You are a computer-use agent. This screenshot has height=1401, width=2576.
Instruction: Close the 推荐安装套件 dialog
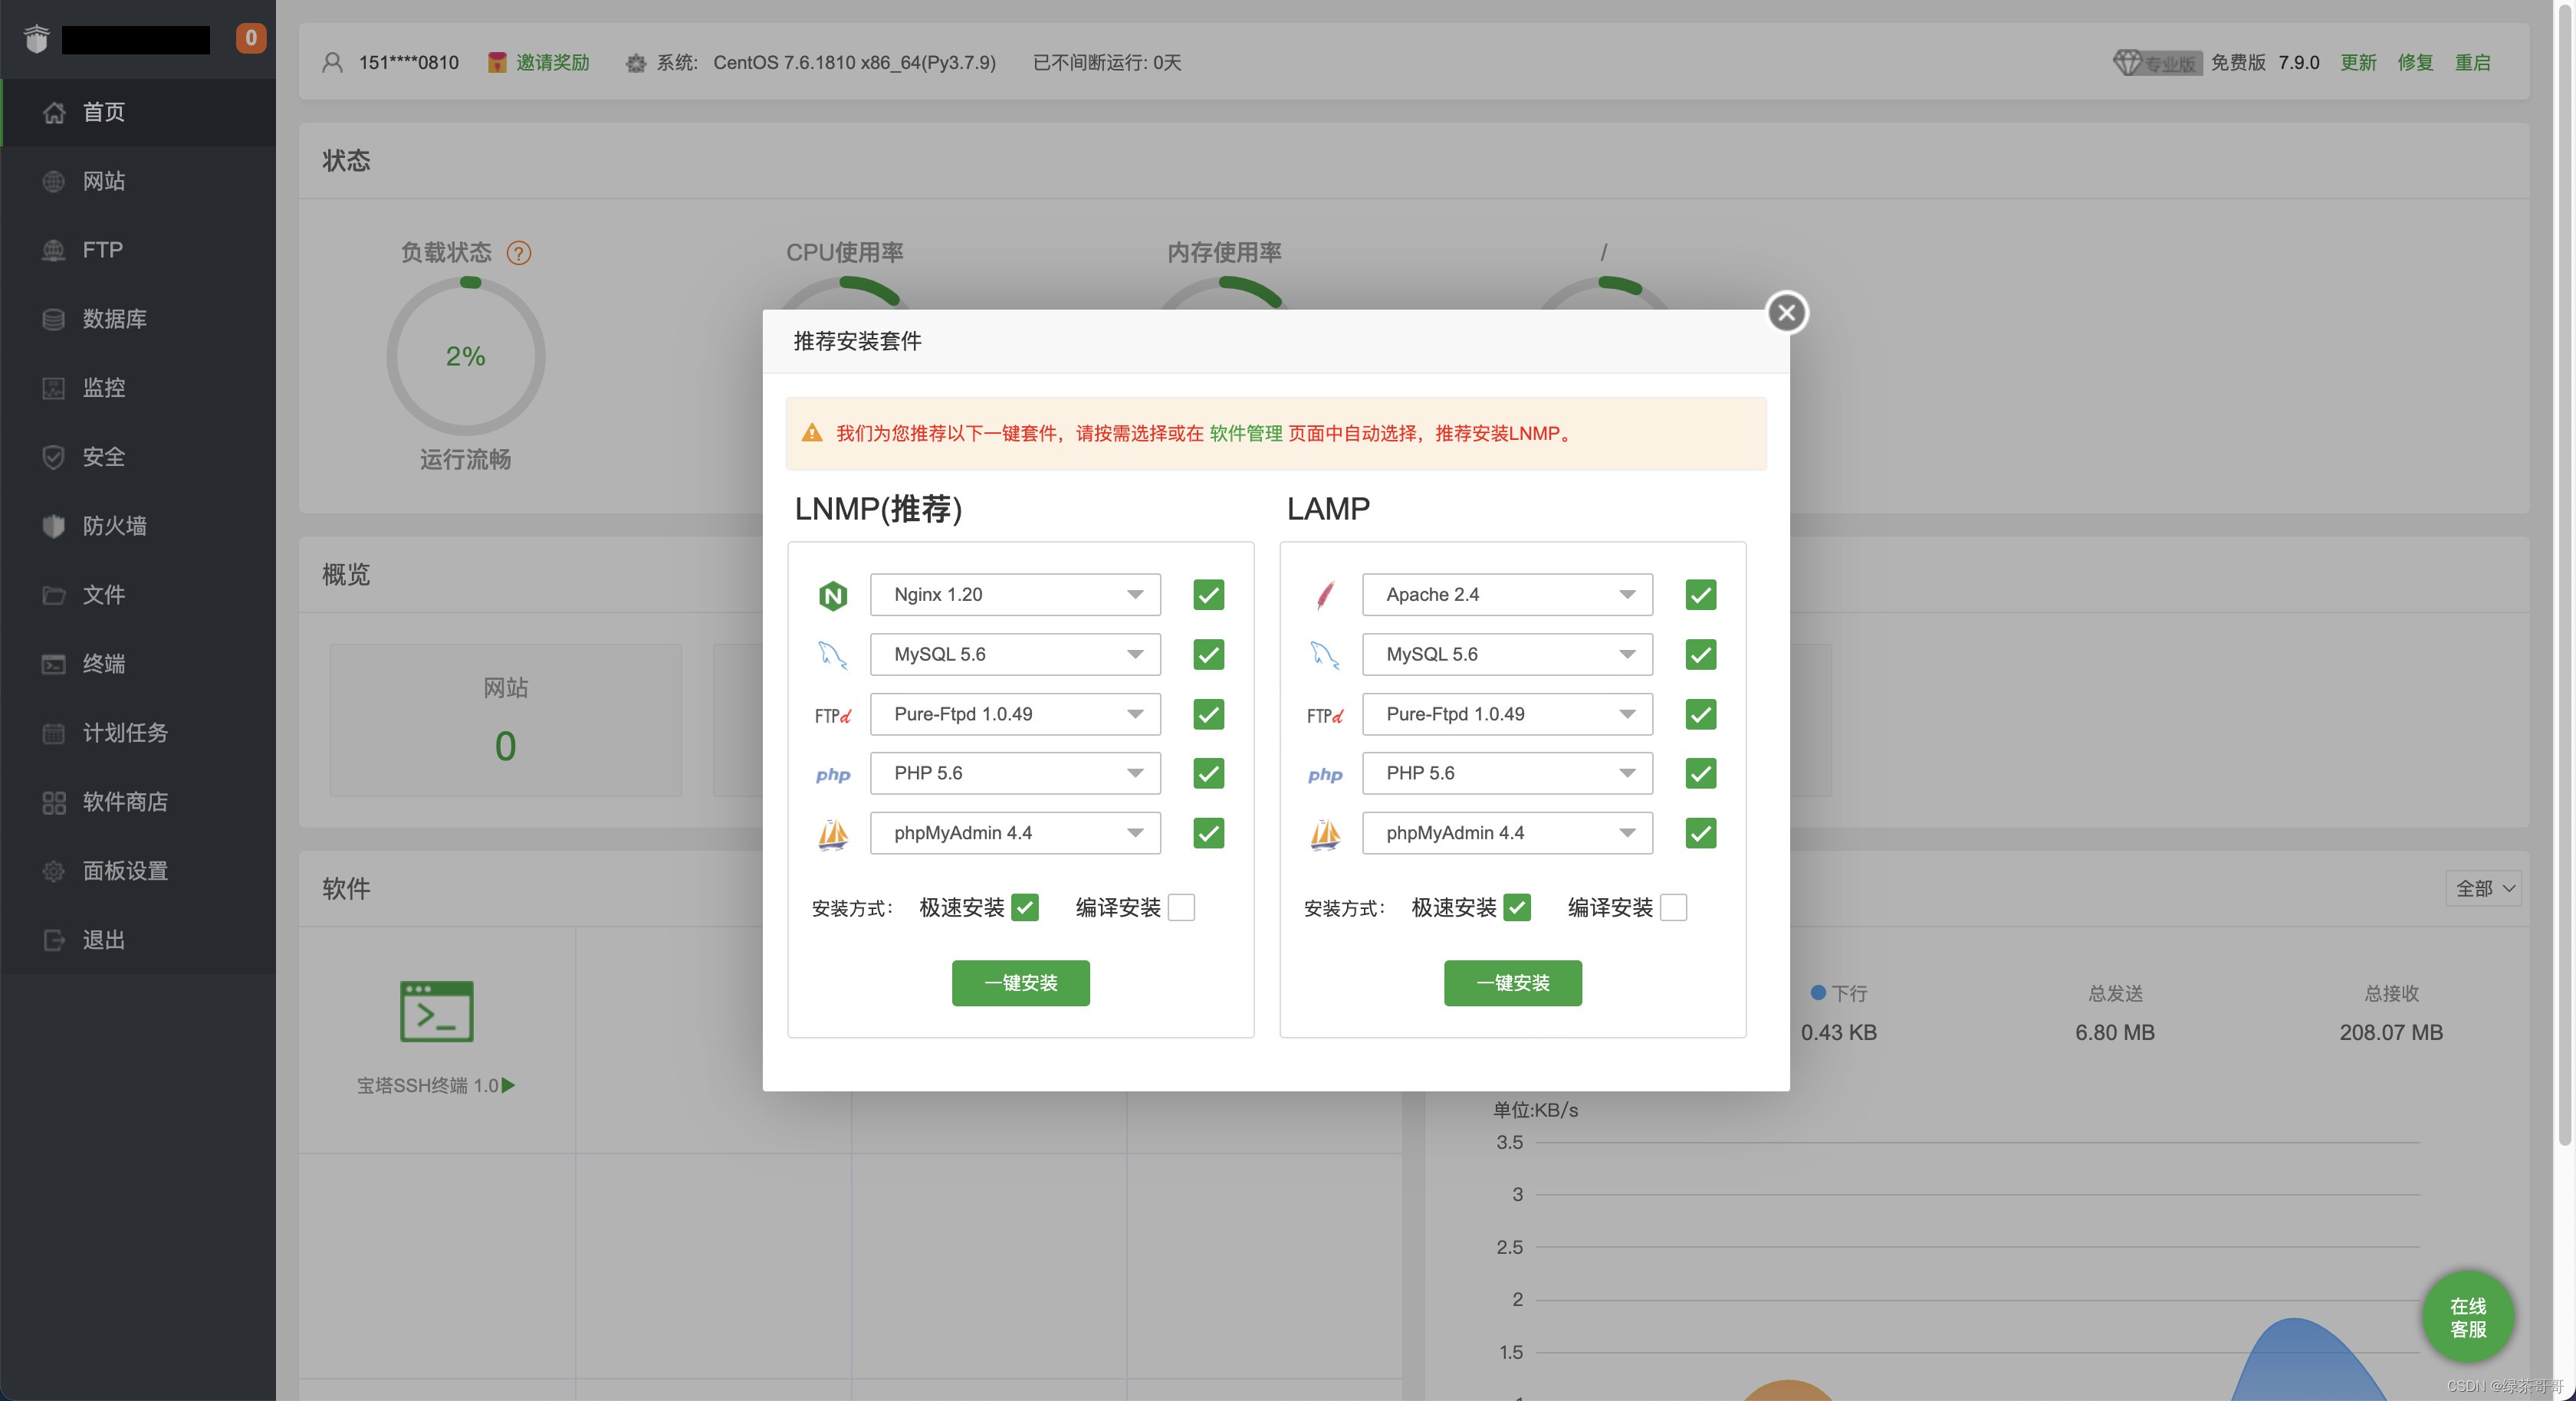tap(1786, 313)
